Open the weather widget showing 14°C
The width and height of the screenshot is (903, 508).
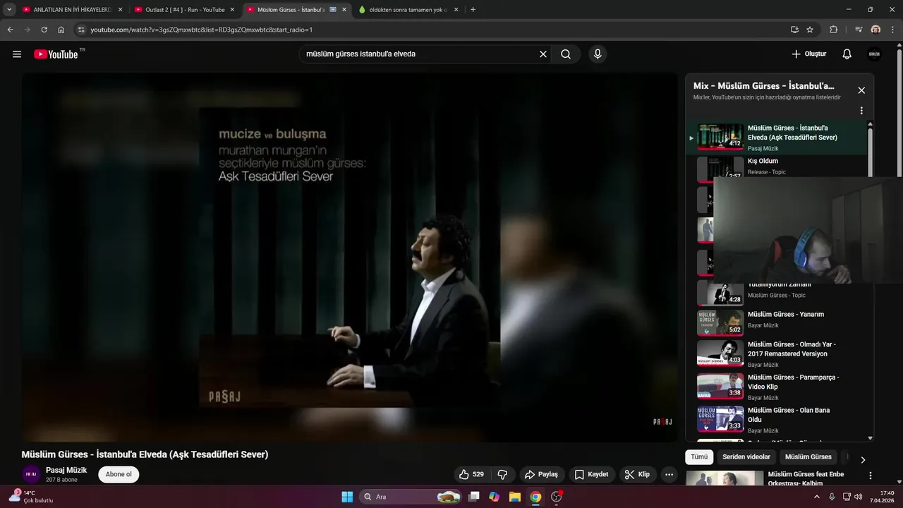[31, 497]
